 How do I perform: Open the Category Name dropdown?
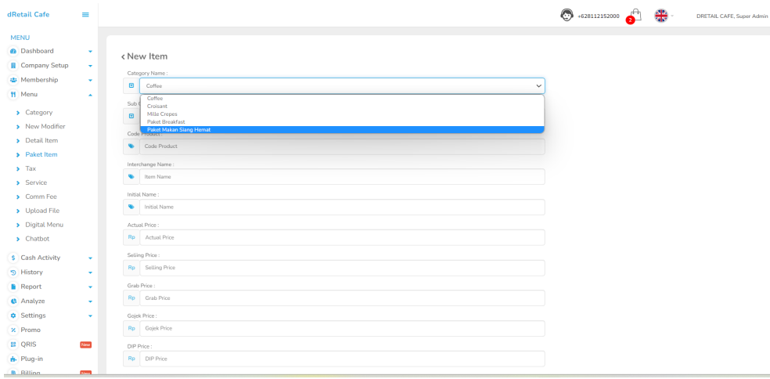click(x=342, y=85)
